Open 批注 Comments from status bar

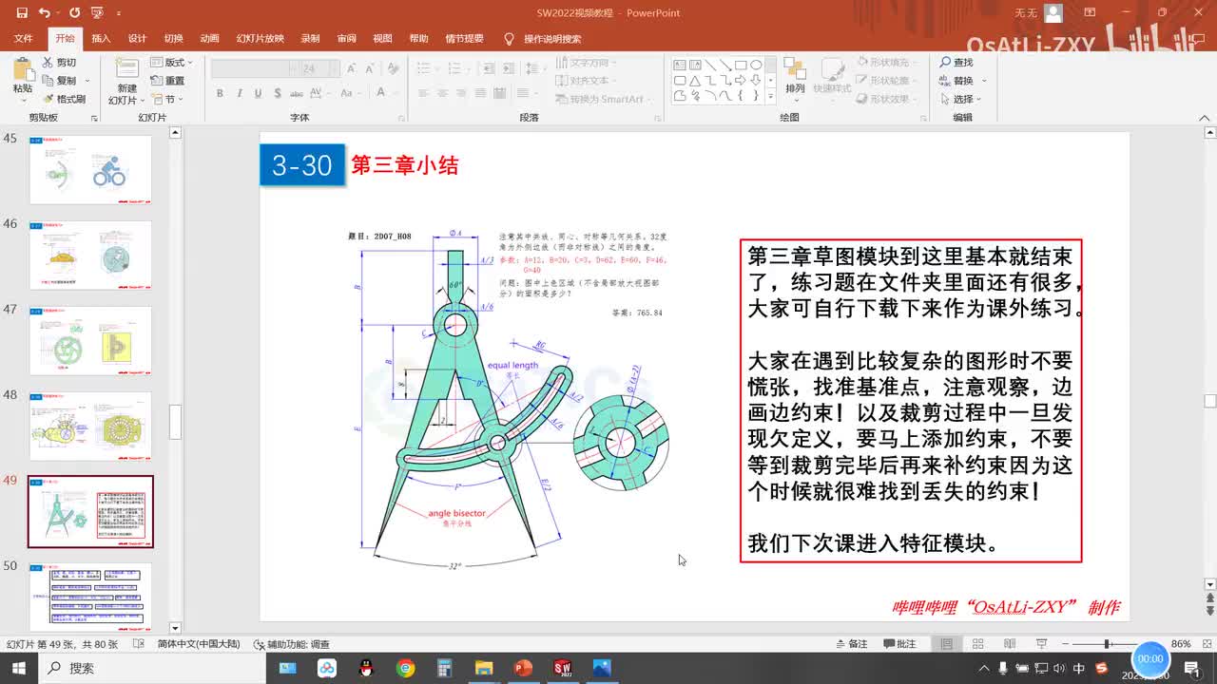point(898,643)
